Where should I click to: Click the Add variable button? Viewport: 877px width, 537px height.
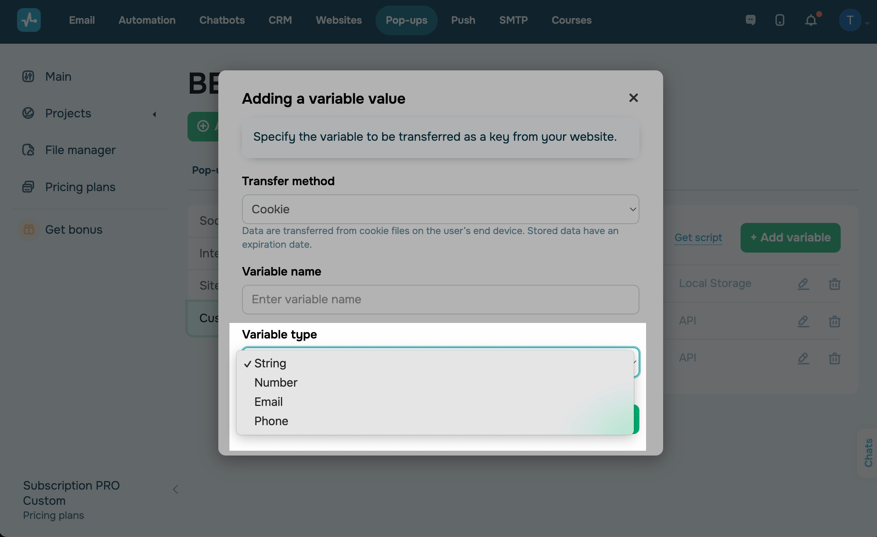[x=790, y=237]
